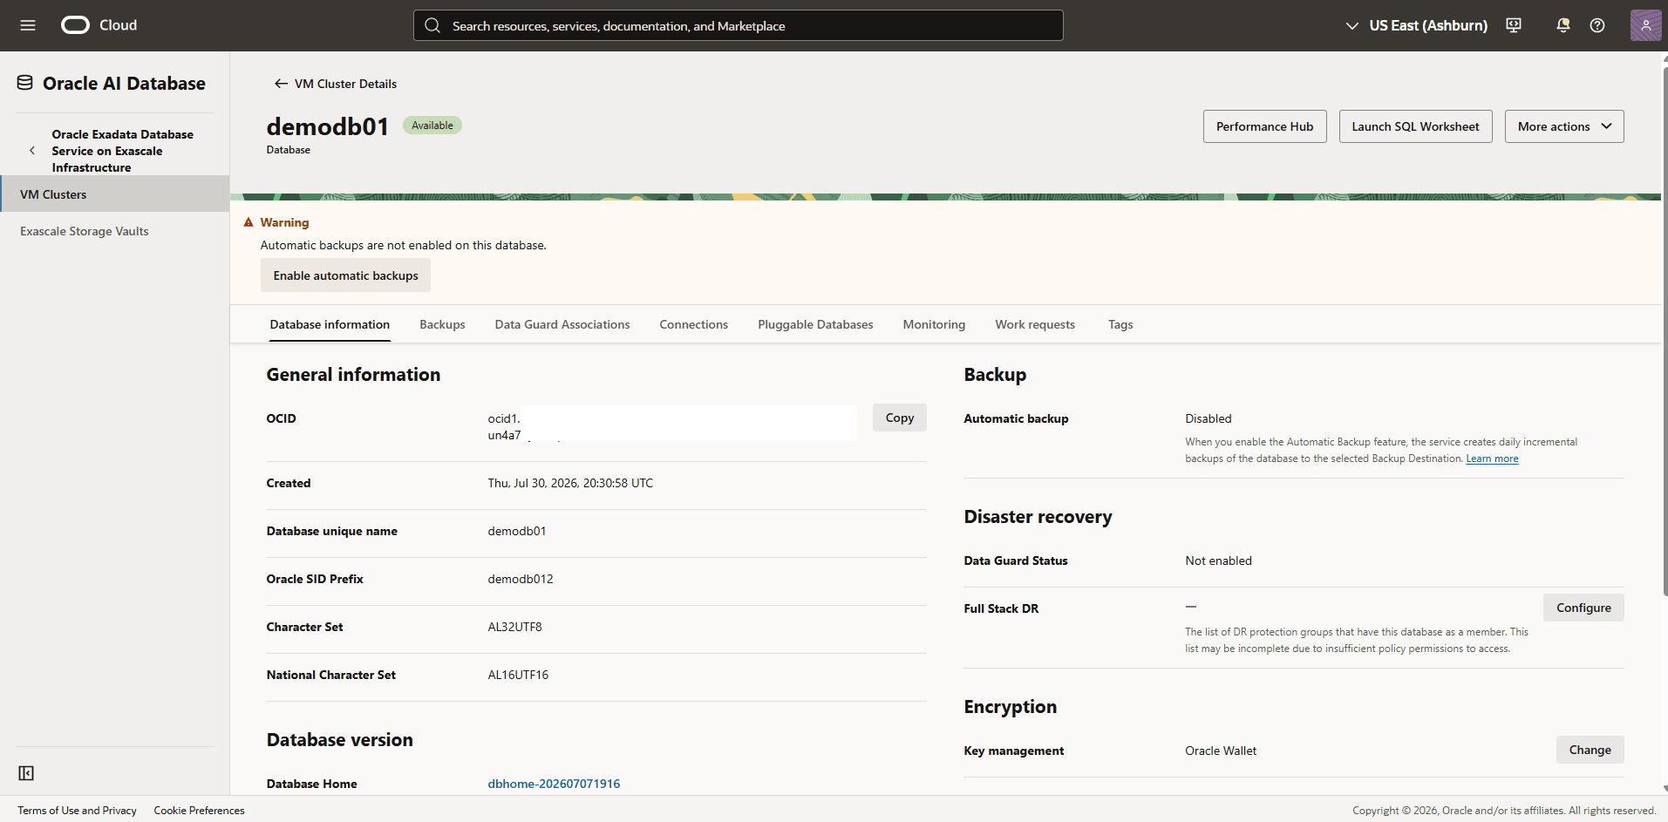The height and width of the screenshot is (822, 1668).
Task: Open the user profile avatar
Action: (x=1645, y=25)
